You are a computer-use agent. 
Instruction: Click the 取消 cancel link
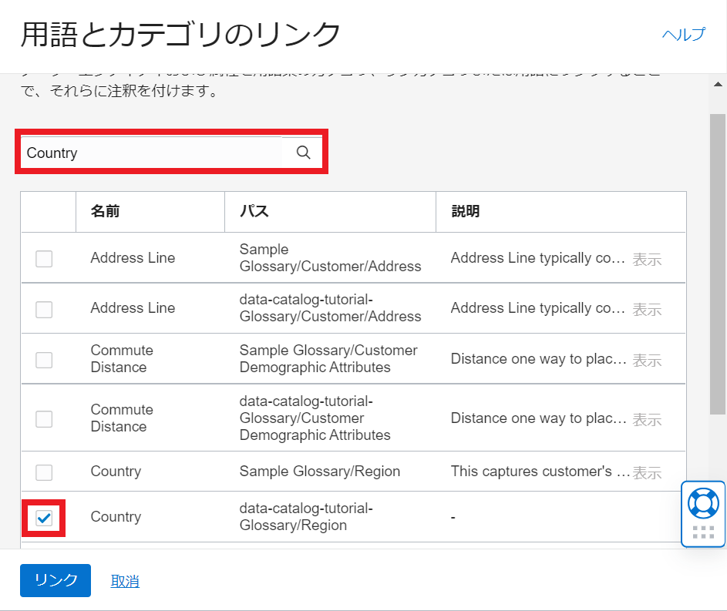pos(125,581)
